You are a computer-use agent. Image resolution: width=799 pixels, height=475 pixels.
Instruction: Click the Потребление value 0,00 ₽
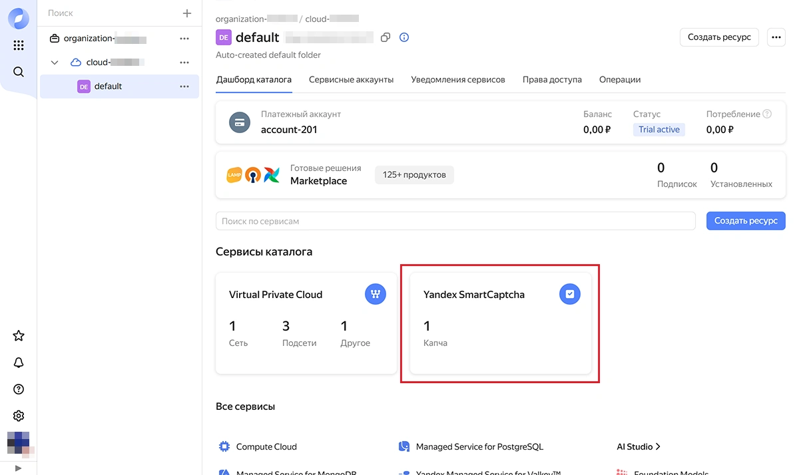(x=720, y=130)
